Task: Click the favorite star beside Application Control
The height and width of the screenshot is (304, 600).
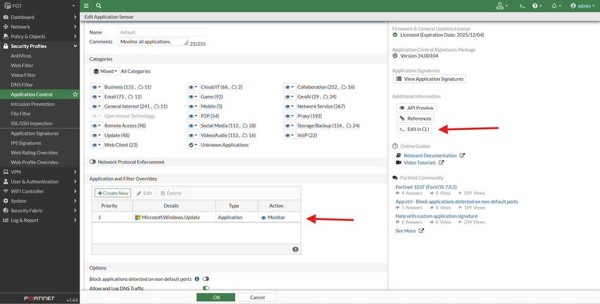Action: tap(75, 95)
